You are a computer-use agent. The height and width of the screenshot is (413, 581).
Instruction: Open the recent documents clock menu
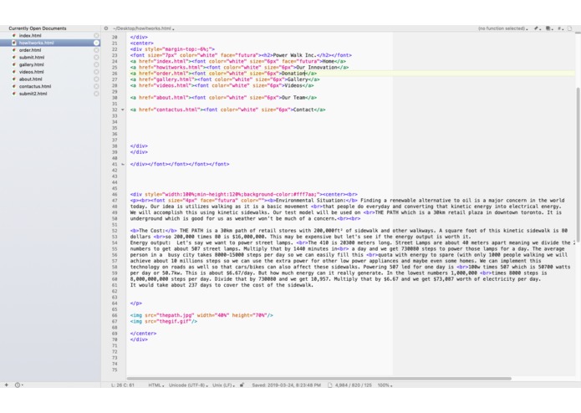click(x=18, y=385)
